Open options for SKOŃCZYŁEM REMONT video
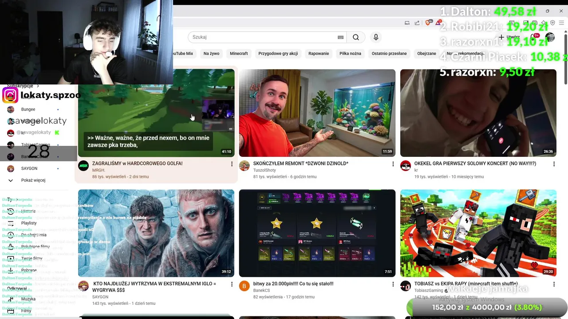 [392, 164]
